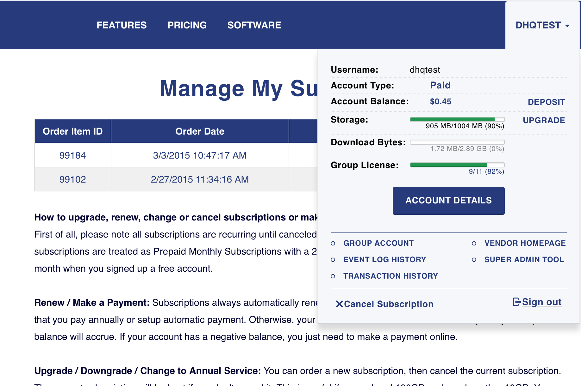
Task: Click the bullet icon next to Vendor Homepage
Action: (474, 243)
